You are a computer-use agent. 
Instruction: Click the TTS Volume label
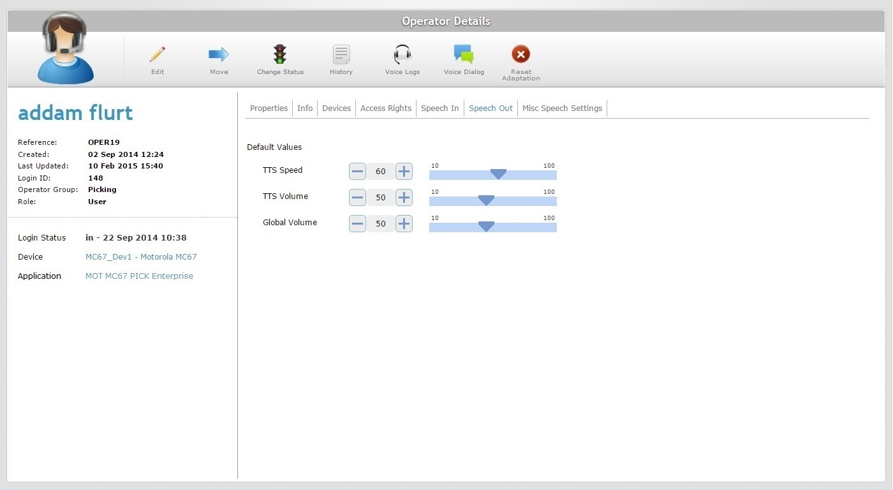tap(285, 197)
